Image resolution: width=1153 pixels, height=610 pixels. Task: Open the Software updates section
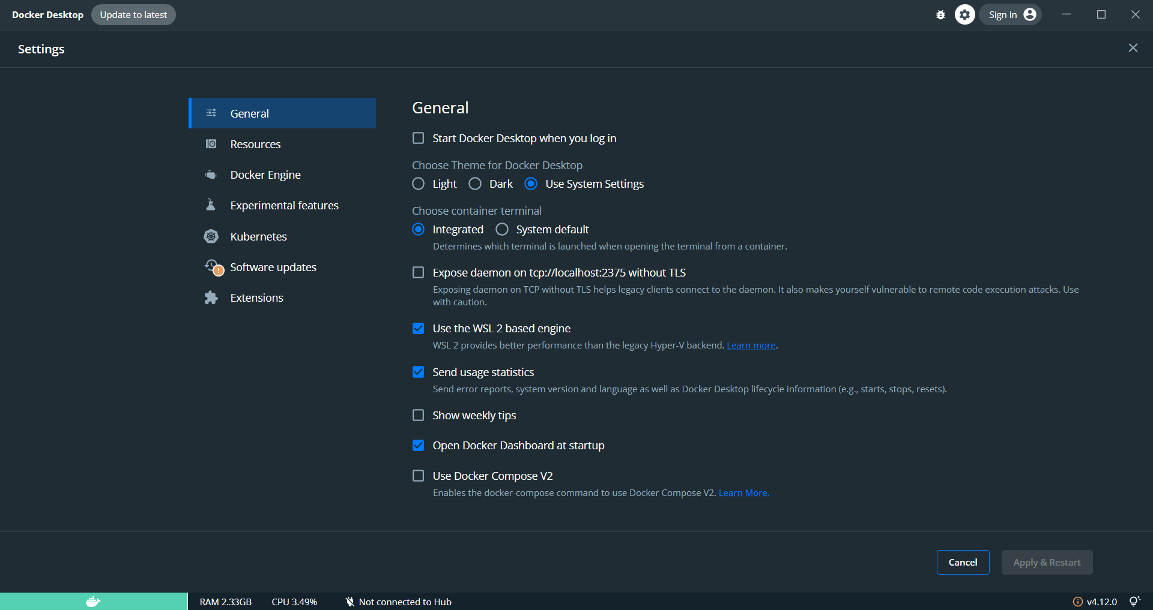coord(282,267)
